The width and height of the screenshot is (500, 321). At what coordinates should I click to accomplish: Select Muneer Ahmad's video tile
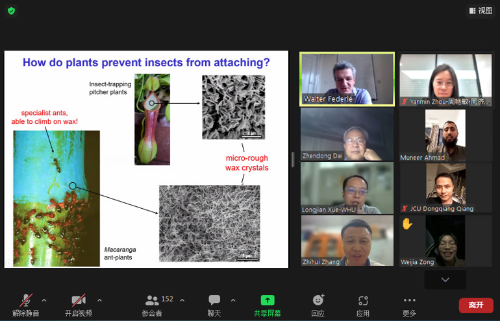coord(445,135)
